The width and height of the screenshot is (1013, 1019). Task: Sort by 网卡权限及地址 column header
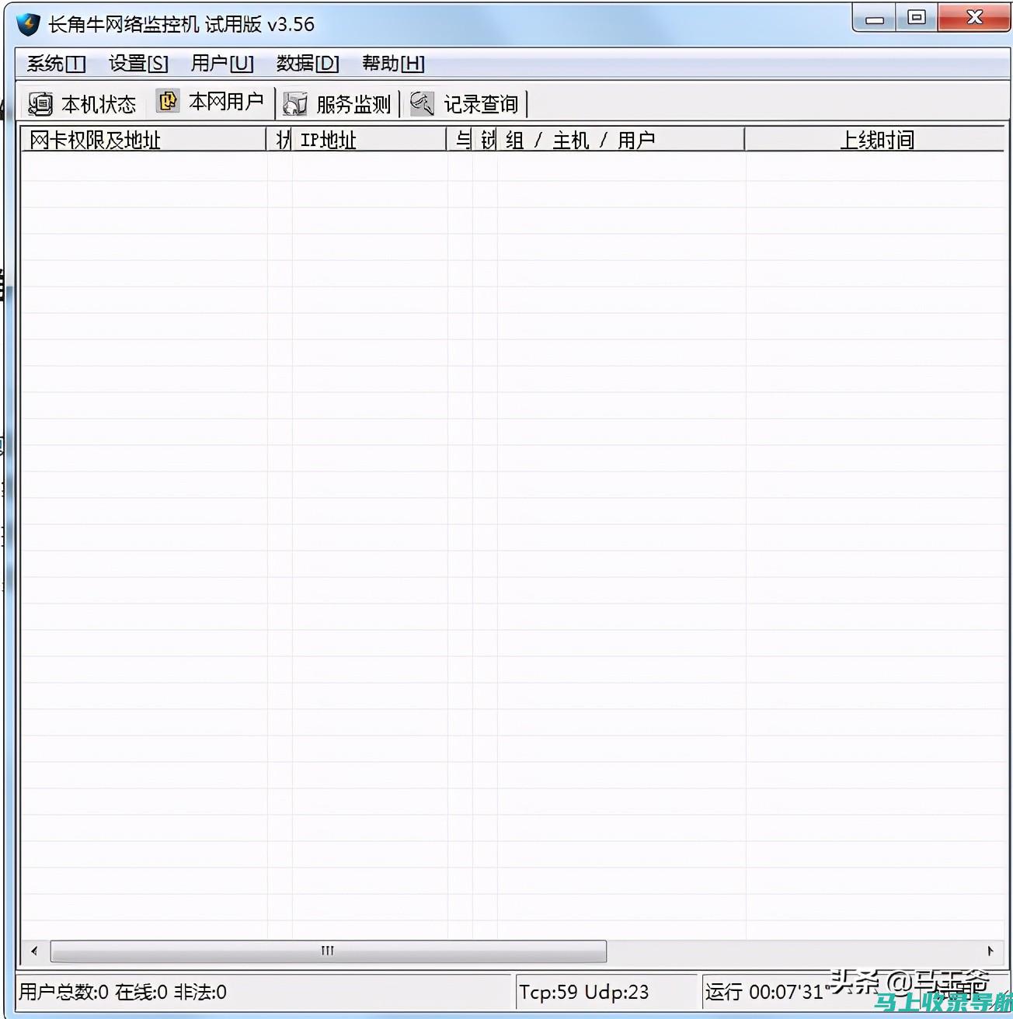click(x=143, y=140)
